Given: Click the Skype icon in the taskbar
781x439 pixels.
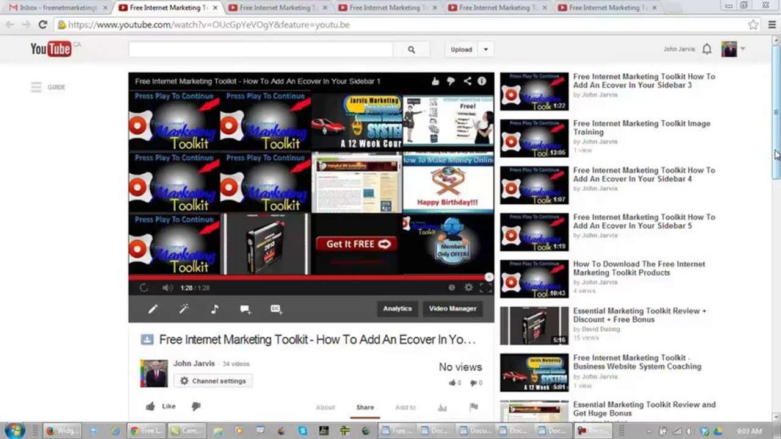Looking at the screenshot, I should click(x=302, y=430).
